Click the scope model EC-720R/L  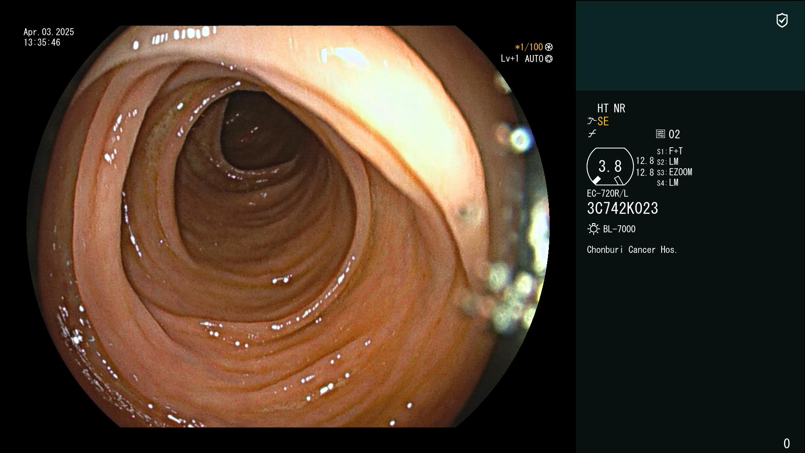608,193
